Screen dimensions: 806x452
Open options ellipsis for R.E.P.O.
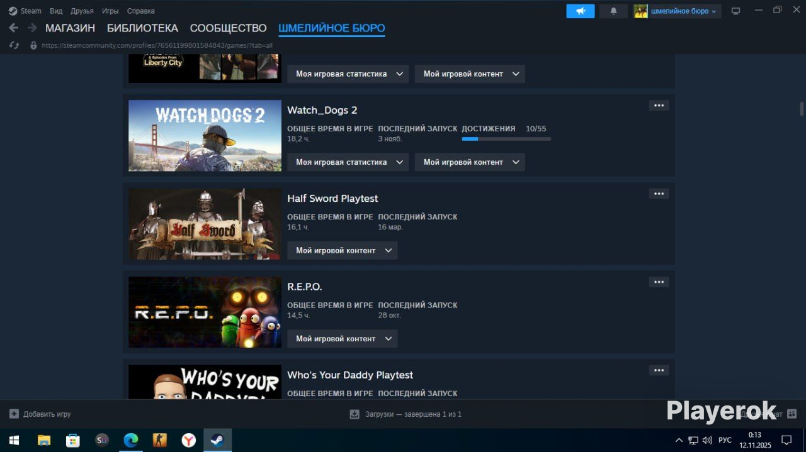(659, 282)
